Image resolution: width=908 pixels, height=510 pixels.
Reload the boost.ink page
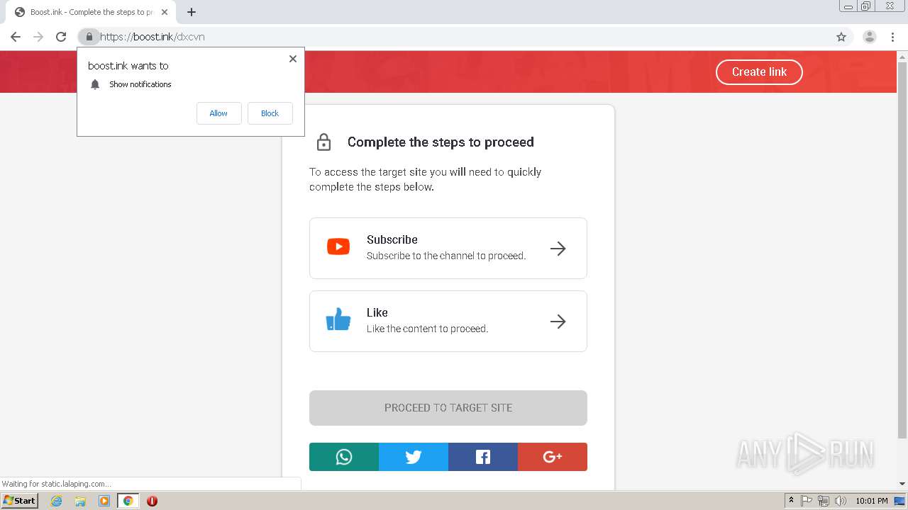coord(61,37)
